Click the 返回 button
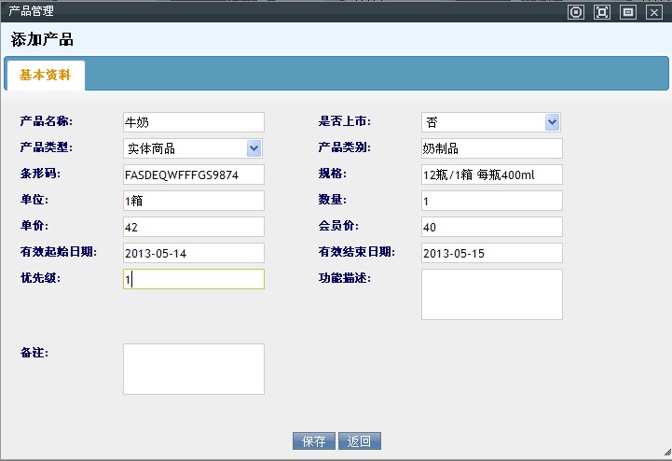This screenshot has height=461, width=672. (x=360, y=441)
